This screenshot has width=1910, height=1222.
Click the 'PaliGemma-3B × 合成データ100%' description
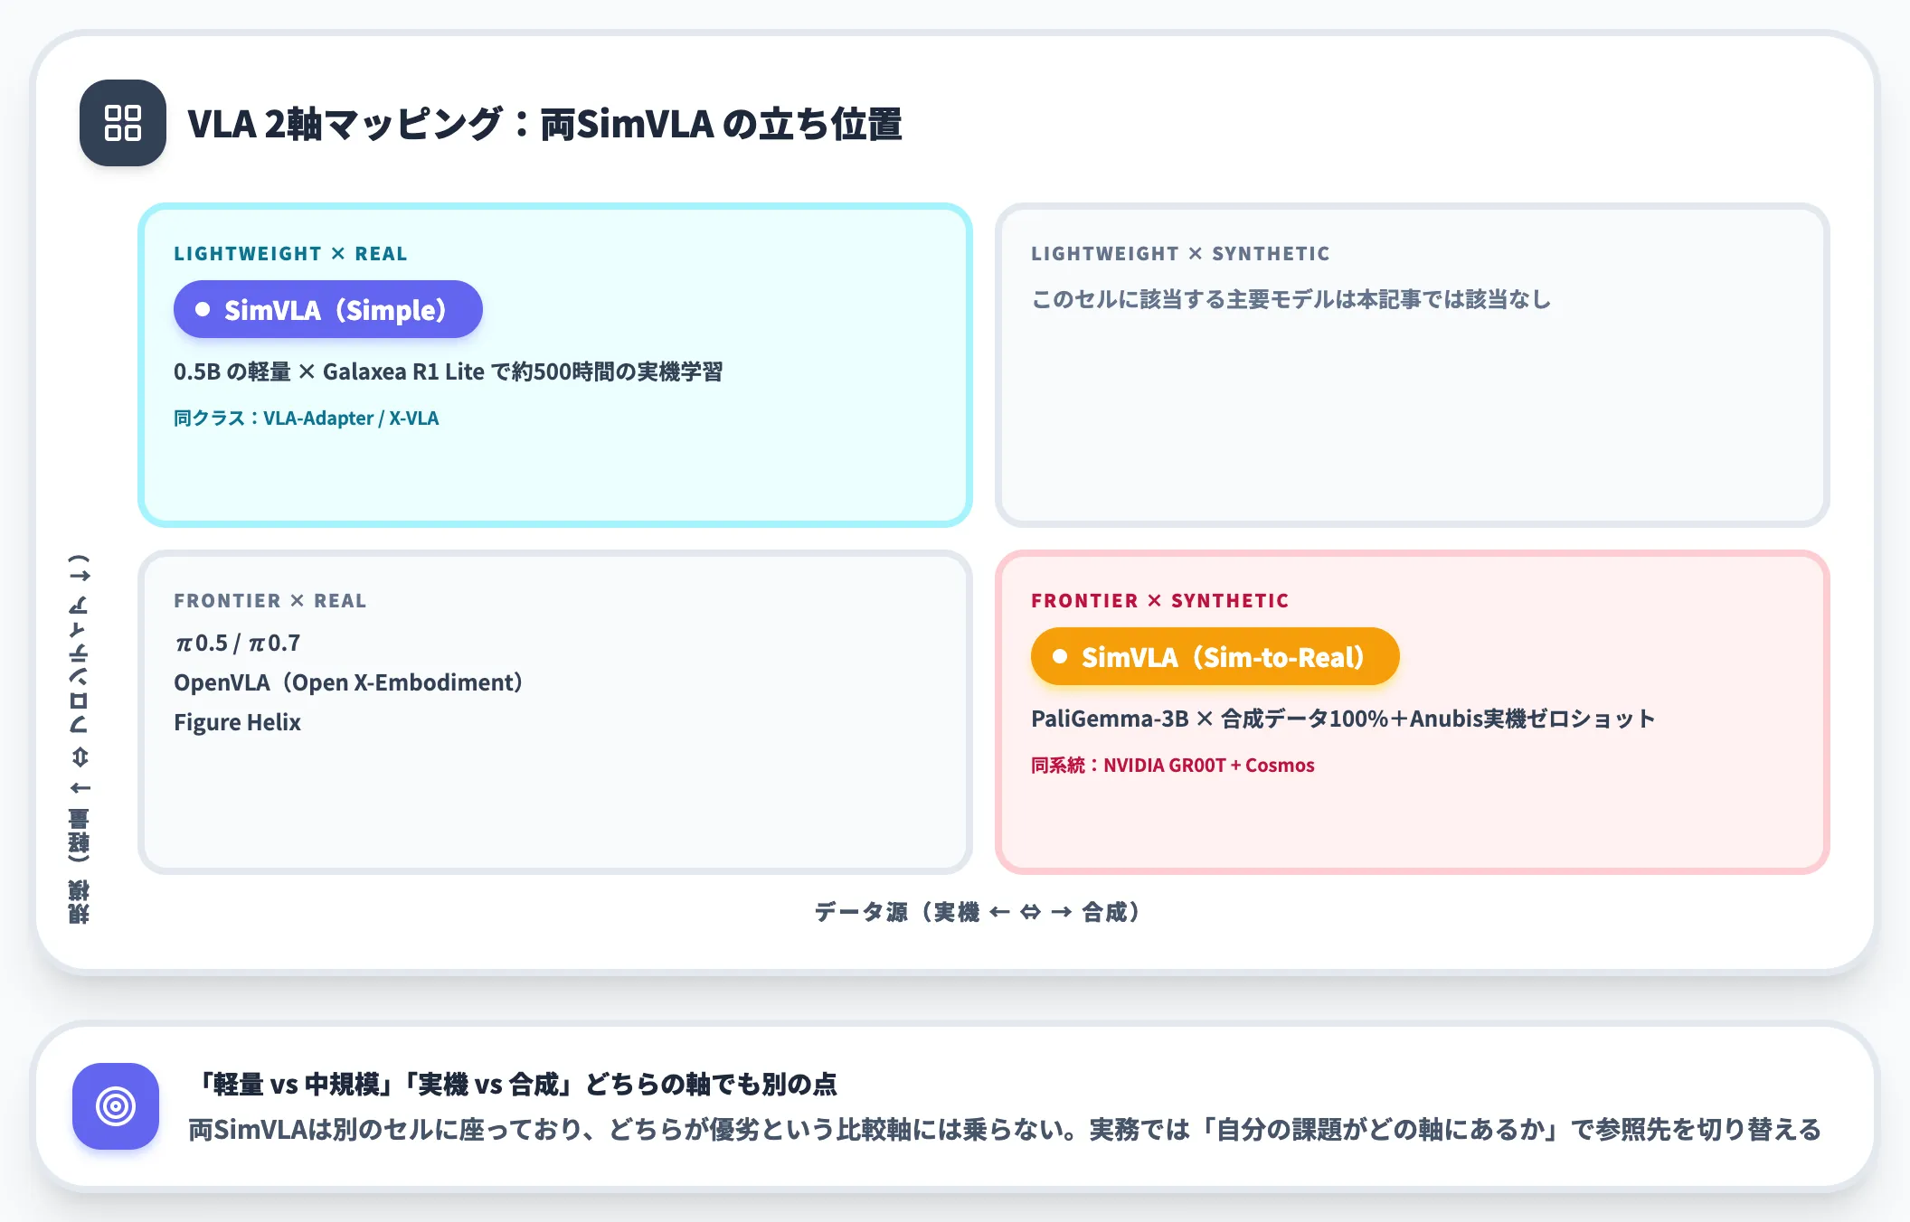(x=1210, y=719)
